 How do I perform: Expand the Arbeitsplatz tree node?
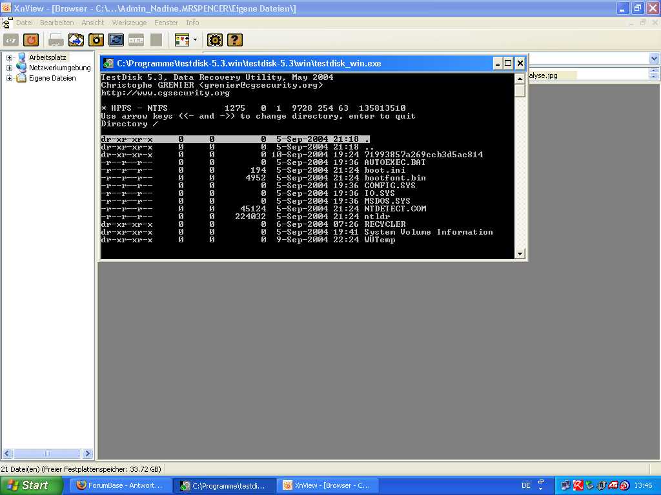pos(9,57)
